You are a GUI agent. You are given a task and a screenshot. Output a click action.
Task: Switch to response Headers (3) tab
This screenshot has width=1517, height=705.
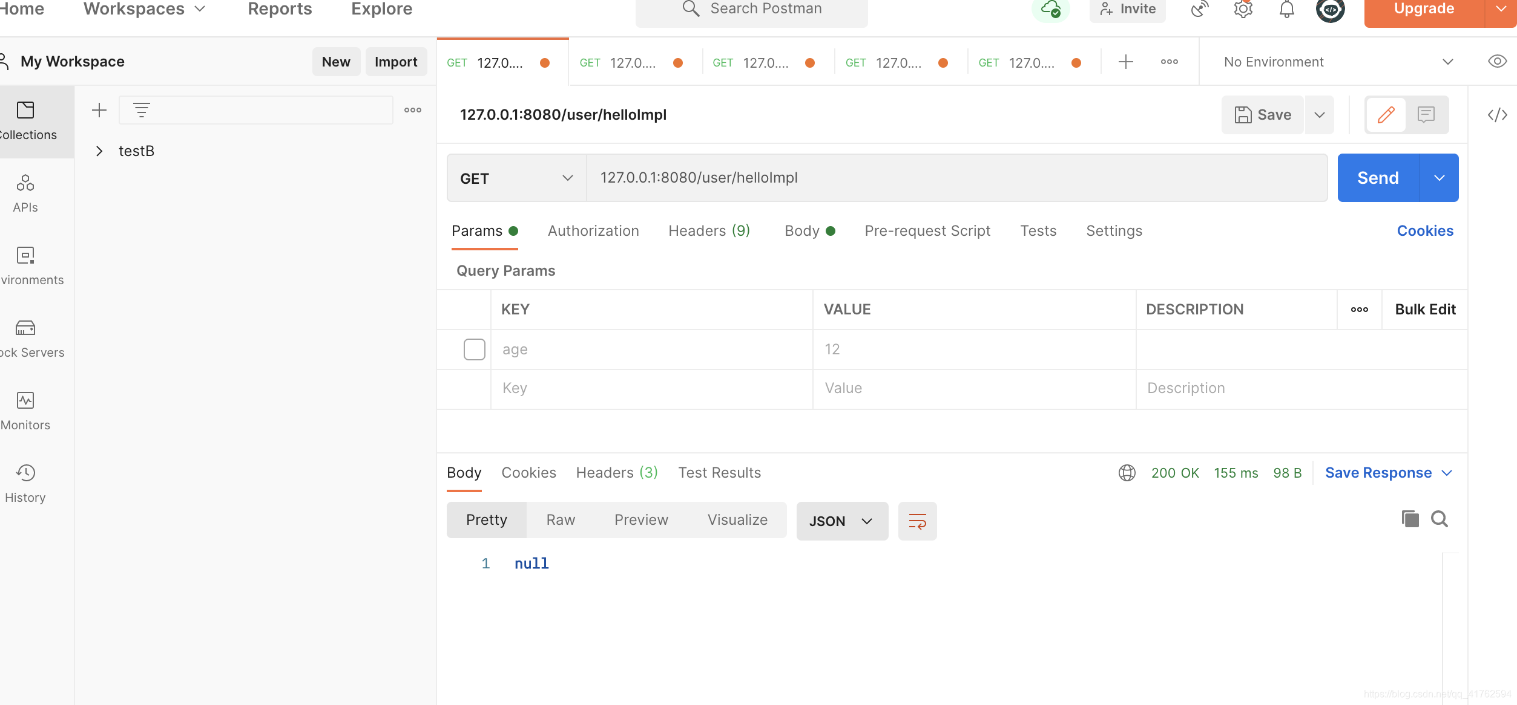(617, 473)
